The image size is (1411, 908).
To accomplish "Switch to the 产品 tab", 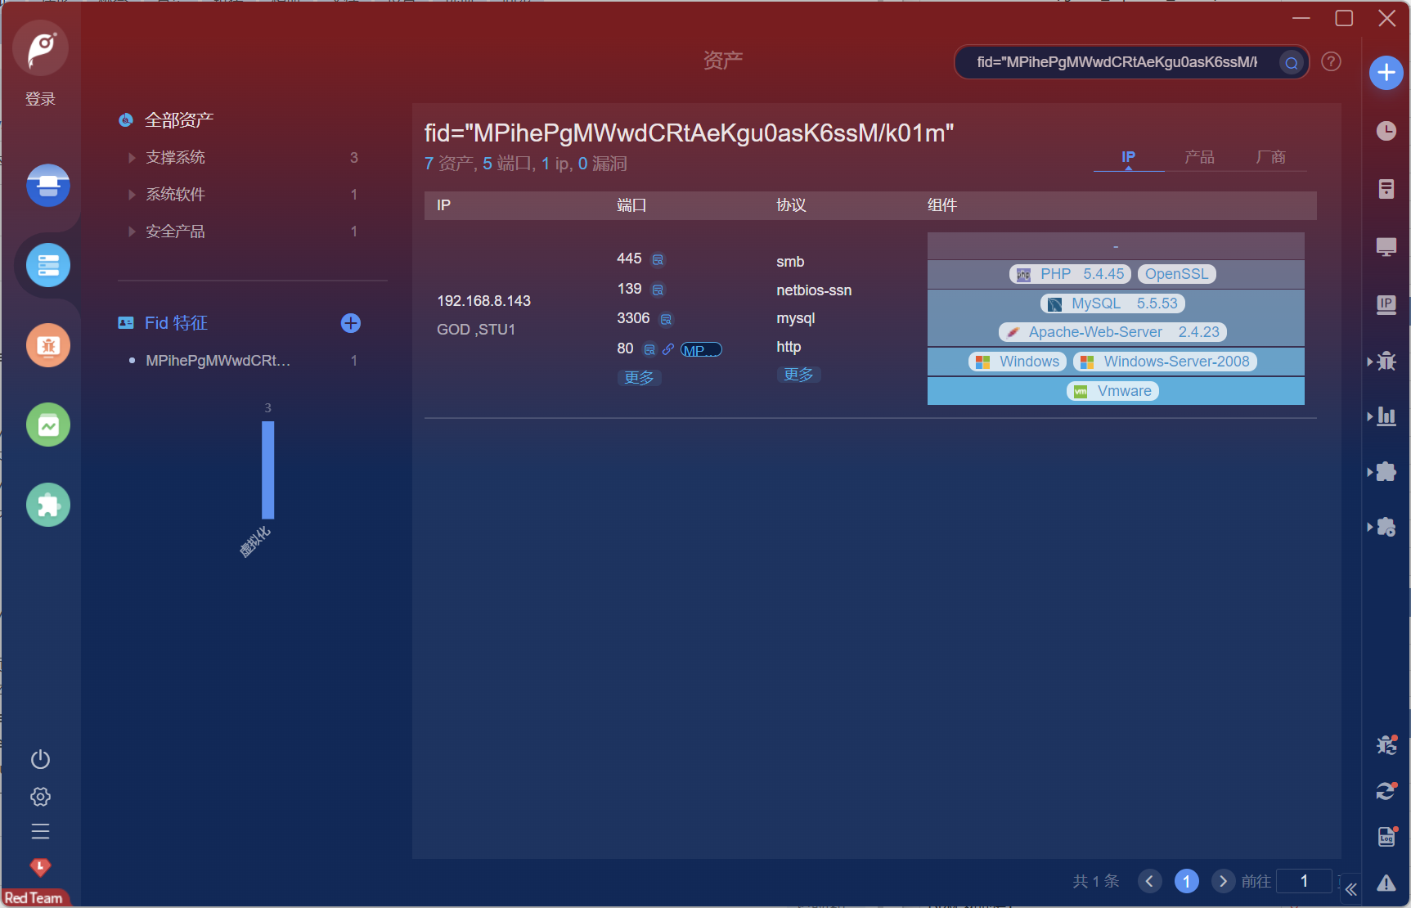I will (1199, 157).
